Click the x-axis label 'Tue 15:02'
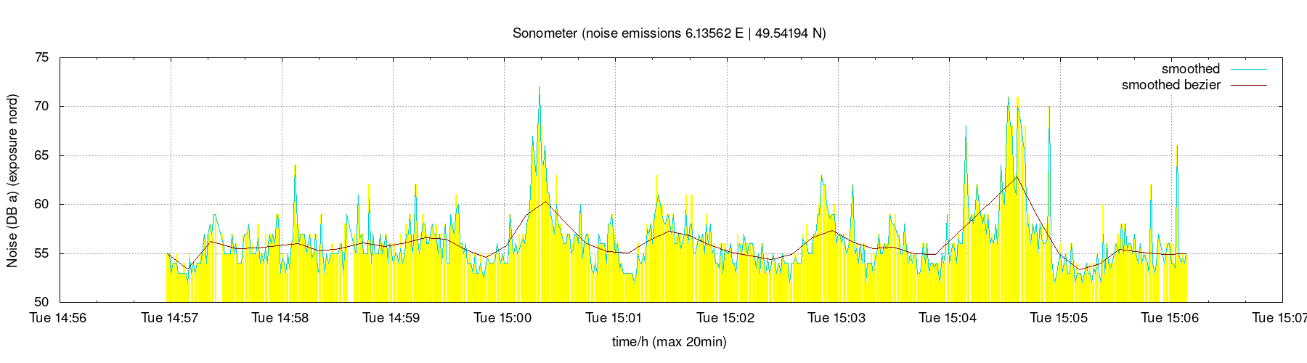This screenshot has width=1307, height=363. pos(725,318)
